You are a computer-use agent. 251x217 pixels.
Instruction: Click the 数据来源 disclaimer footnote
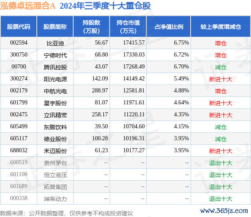(x=67, y=213)
